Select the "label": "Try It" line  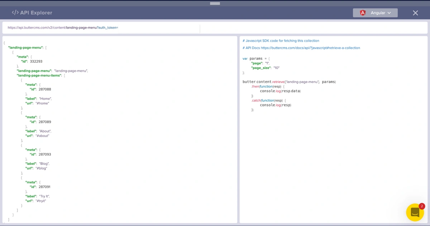point(38,196)
